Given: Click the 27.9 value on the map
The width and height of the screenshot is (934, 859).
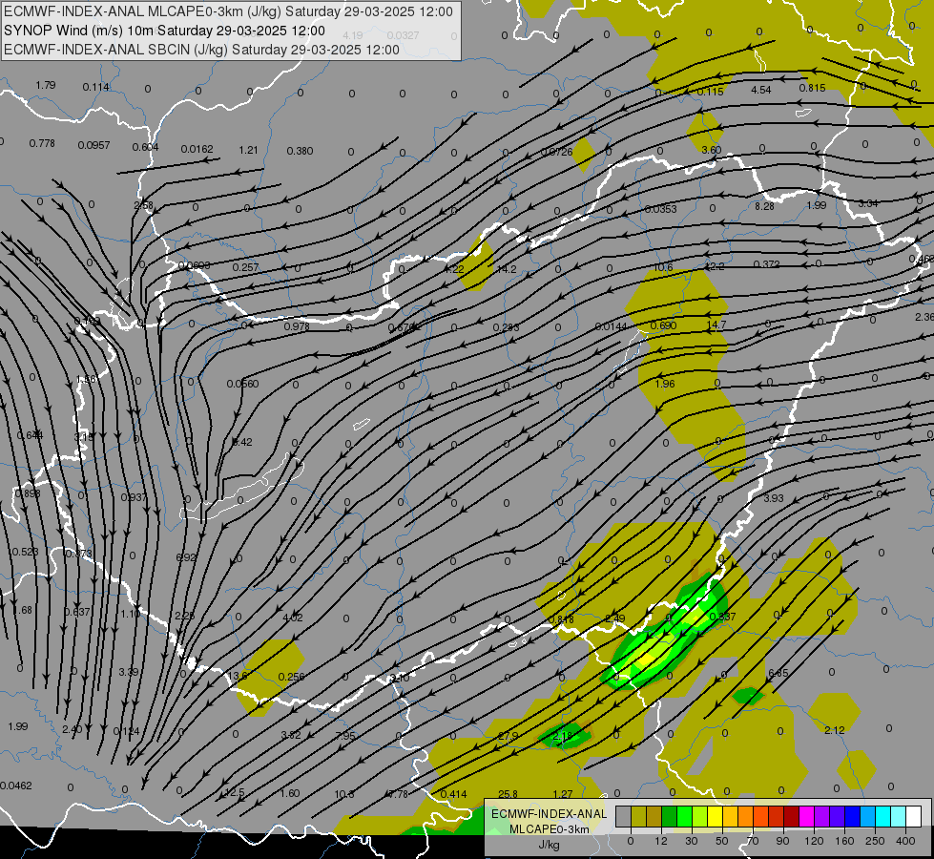Looking at the screenshot, I should click(x=509, y=736).
